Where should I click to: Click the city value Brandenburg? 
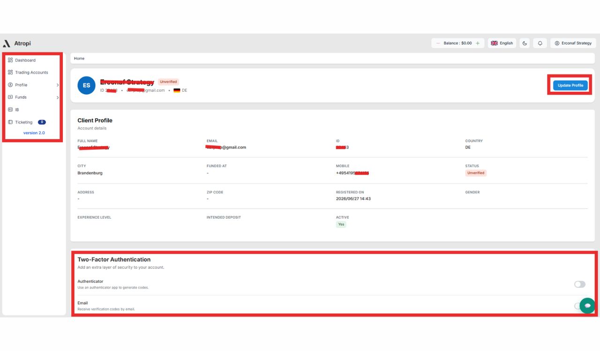[x=90, y=173]
